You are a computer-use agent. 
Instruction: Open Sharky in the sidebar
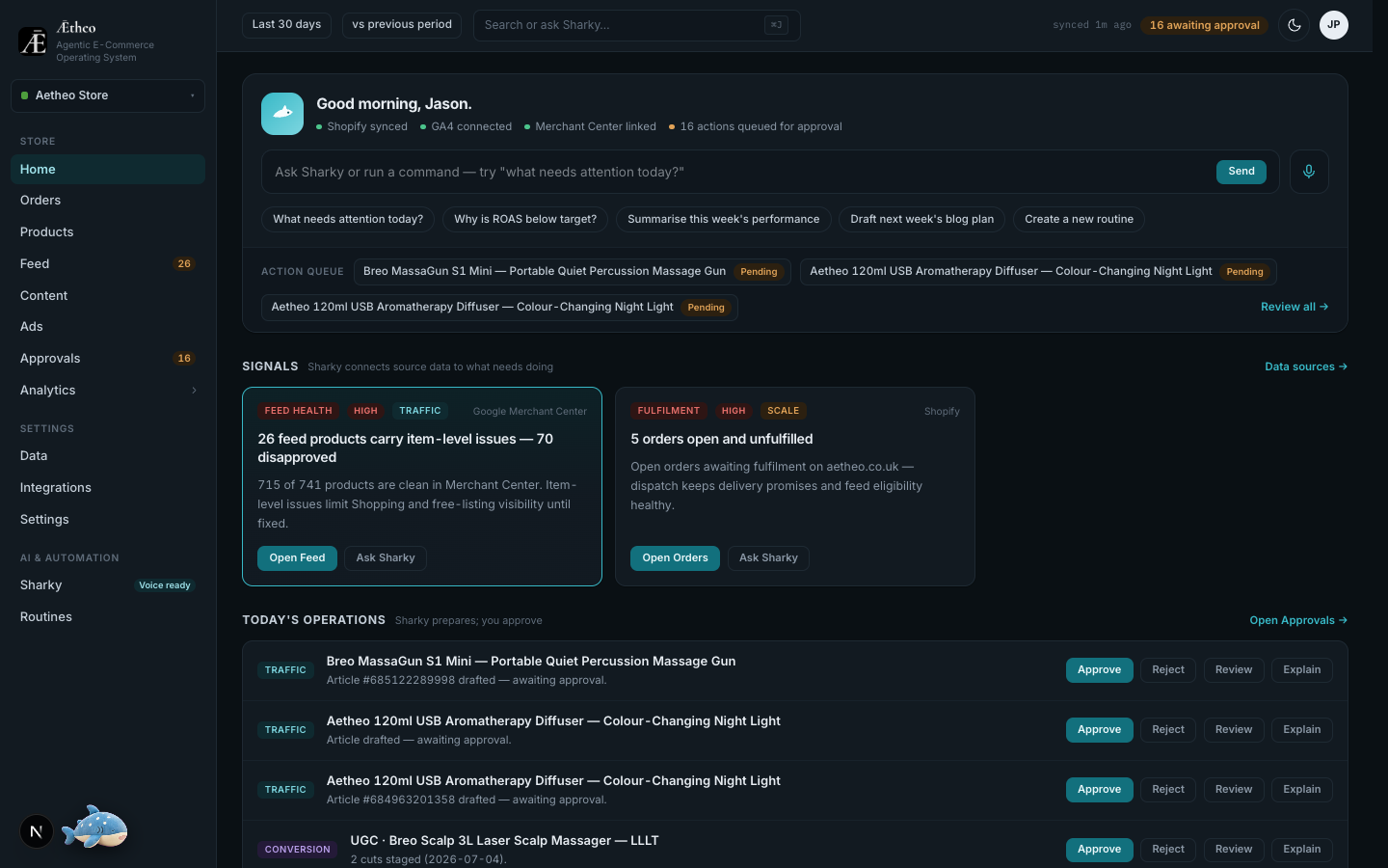click(x=108, y=585)
